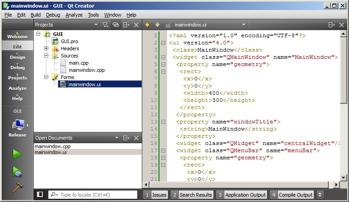Click the locator magnifier options icon
Image resolution: width=349 pixels, height=202 pixels.
point(54,195)
